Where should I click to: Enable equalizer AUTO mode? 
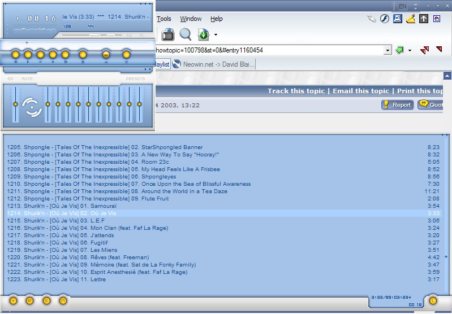pos(27,79)
